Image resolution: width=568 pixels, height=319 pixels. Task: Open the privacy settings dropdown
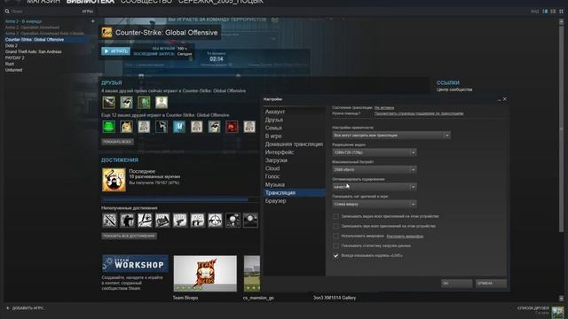(391, 136)
